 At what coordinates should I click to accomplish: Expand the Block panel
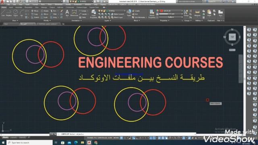(x=137, y=21)
